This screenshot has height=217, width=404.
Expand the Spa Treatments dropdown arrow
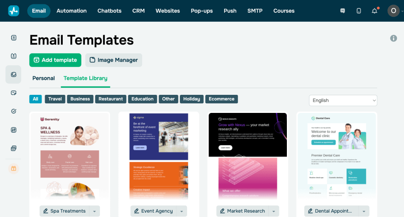(x=95, y=211)
